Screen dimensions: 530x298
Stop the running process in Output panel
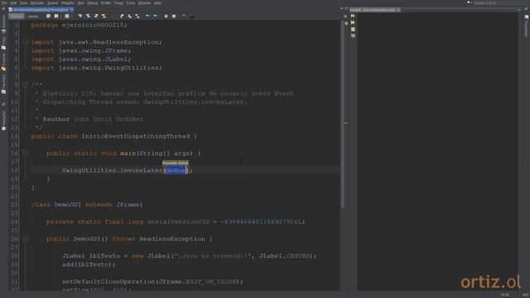point(353,30)
